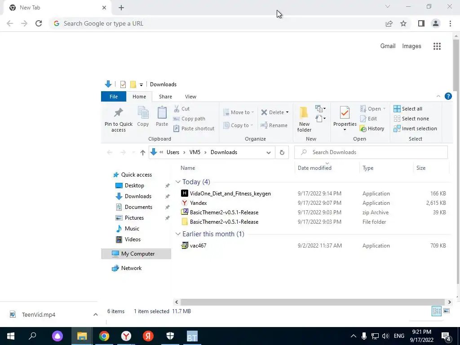Screen dimensions: 460x345
Task: Open Chrome three-dot menu
Action: (x=450, y=23)
